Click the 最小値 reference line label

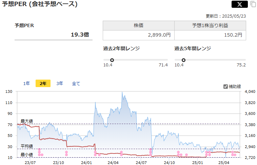tap(26, 155)
